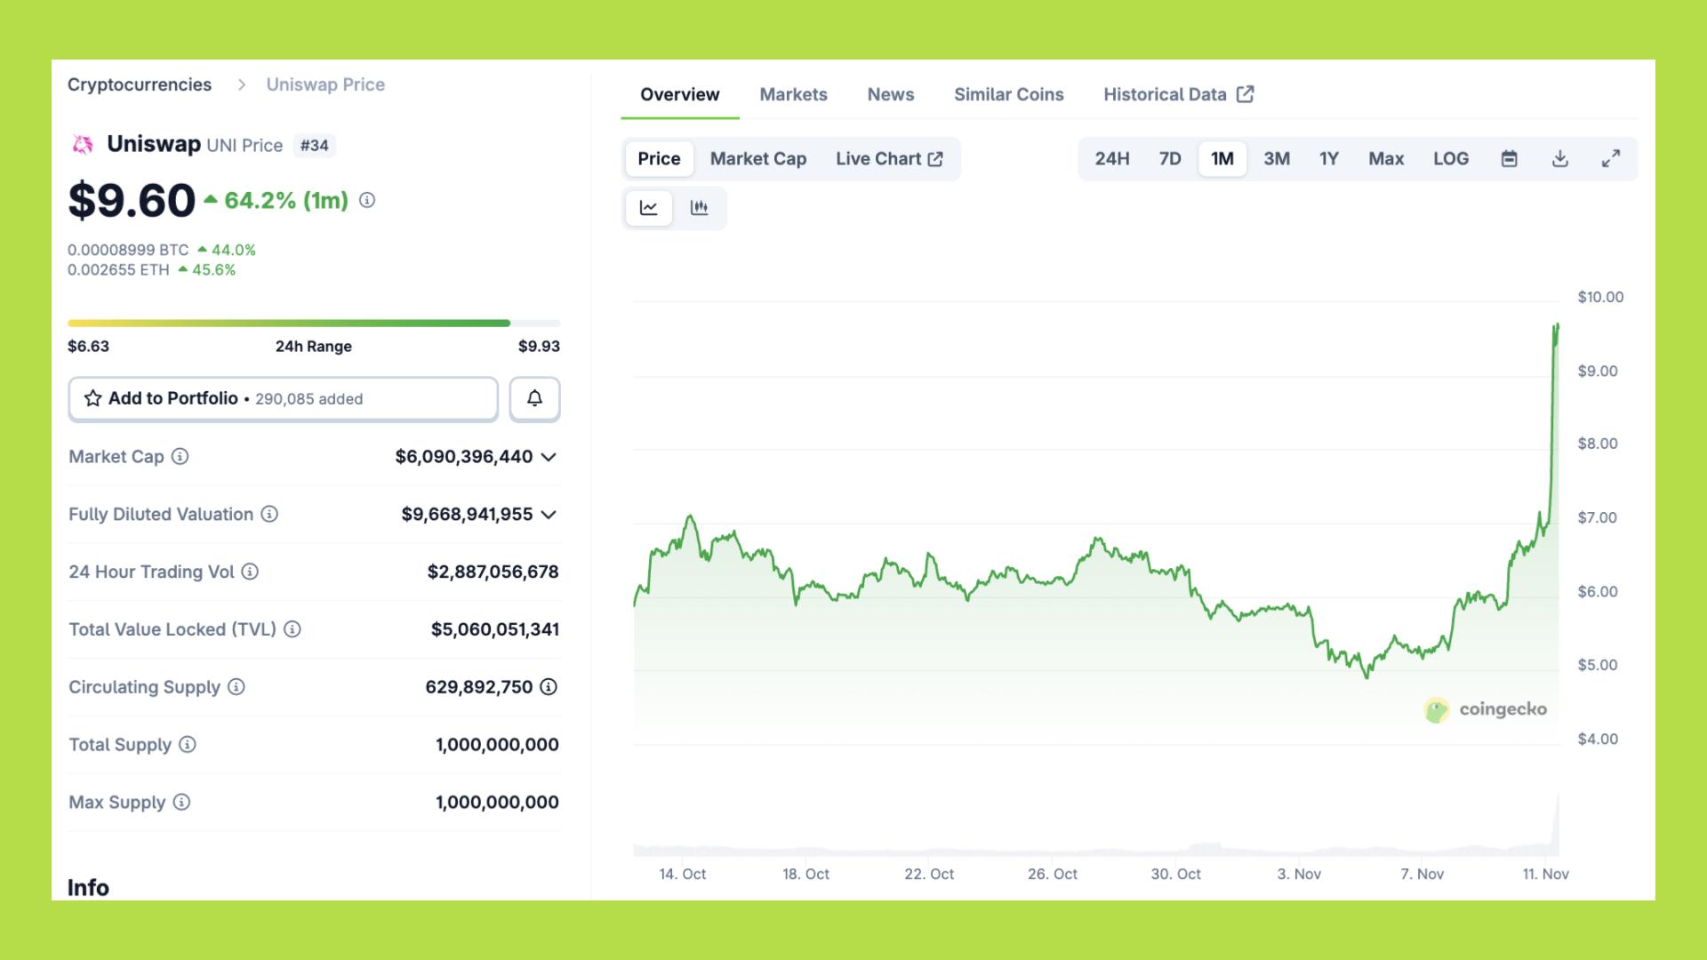Click the price alert bell icon
Screen dimensions: 1707x960
click(534, 398)
